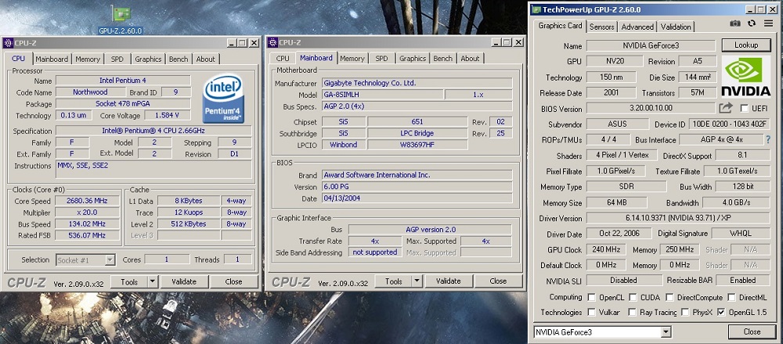Toggle the OpenCL checkbox
Screen dimensions: 783x344
click(x=591, y=298)
